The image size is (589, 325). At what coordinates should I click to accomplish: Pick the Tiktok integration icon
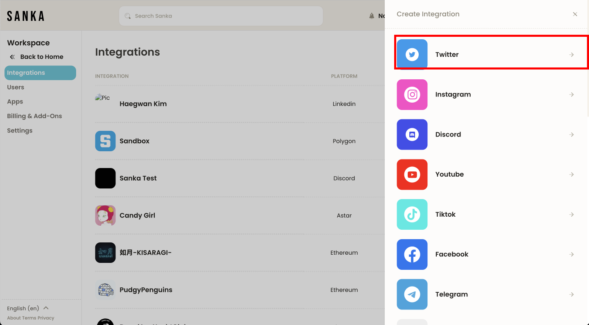pos(412,214)
